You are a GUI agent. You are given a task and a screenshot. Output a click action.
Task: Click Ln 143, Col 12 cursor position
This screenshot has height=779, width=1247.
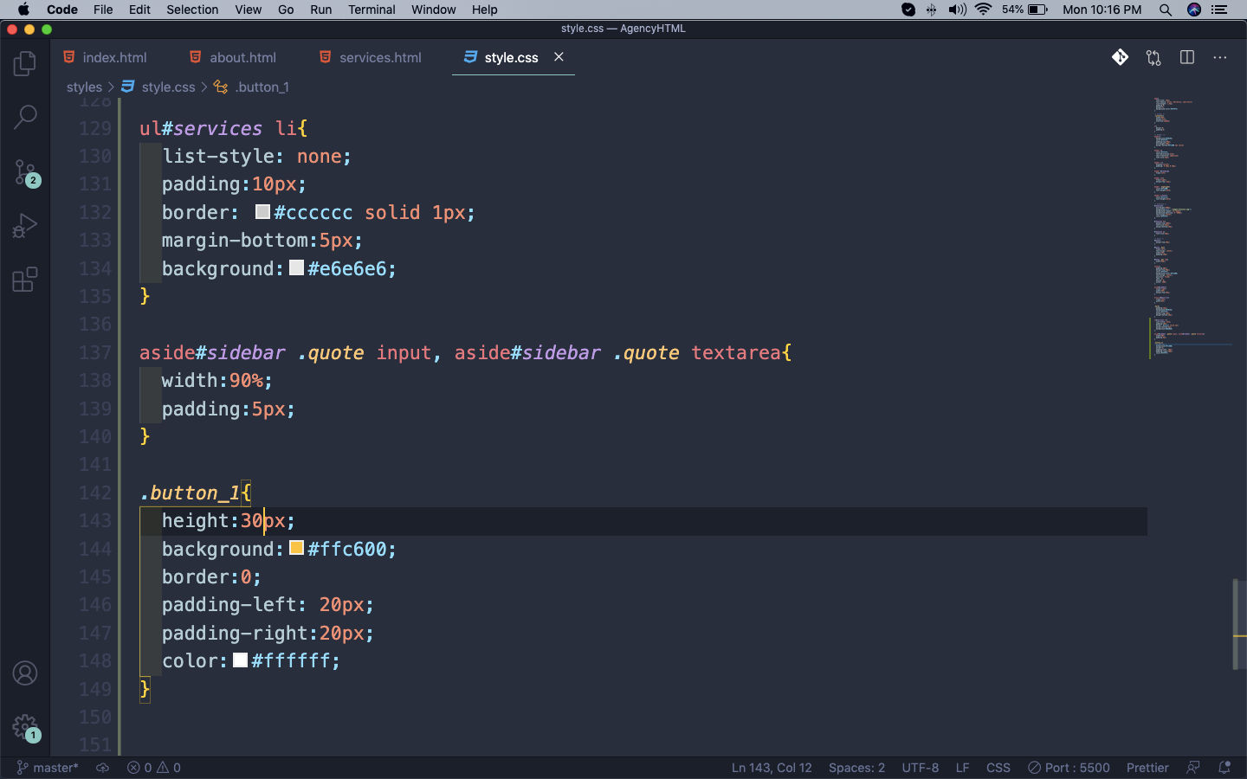click(772, 768)
